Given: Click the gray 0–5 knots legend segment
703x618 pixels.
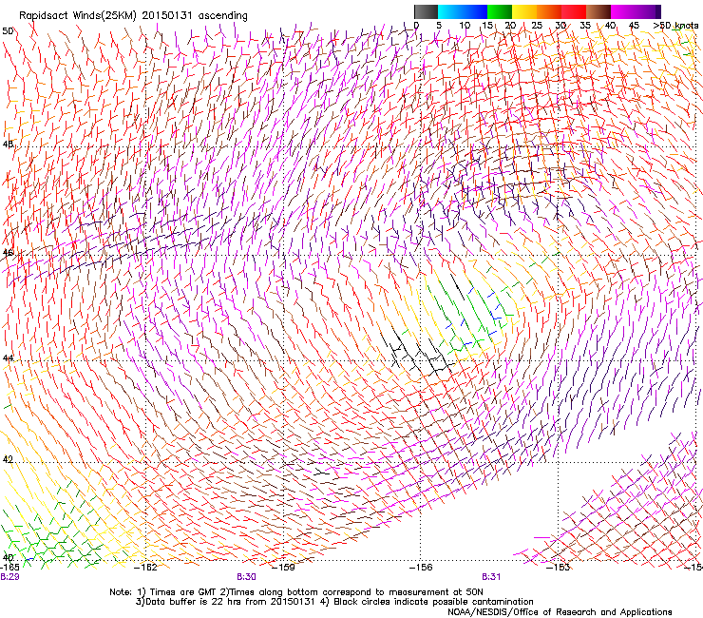Looking at the screenshot, I should click(x=426, y=11).
